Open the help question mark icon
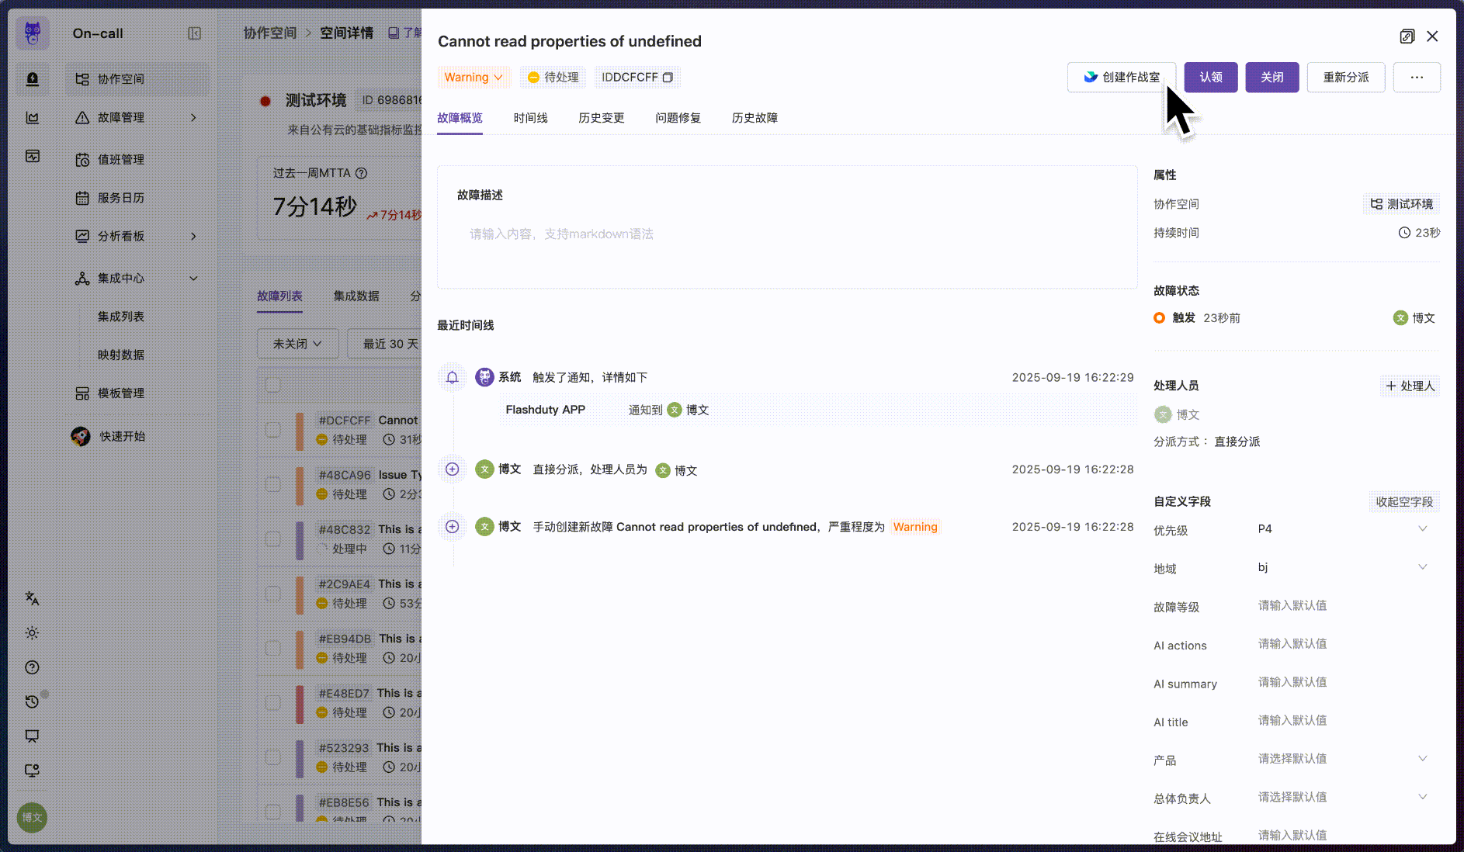 [32, 667]
